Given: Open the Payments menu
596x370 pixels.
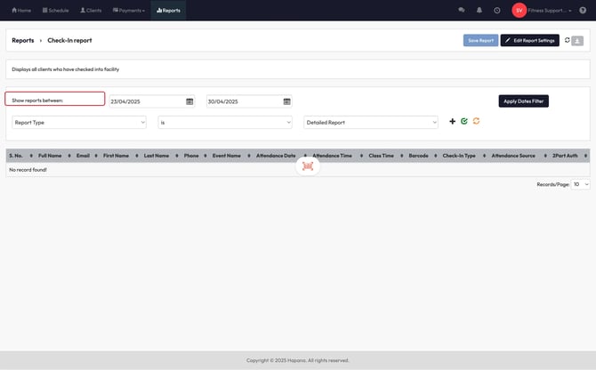Looking at the screenshot, I should pyautogui.click(x=128, y=11).
